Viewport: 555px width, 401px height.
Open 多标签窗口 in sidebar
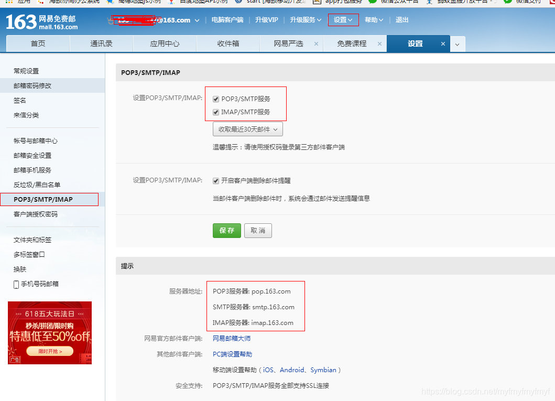(29, 254)
